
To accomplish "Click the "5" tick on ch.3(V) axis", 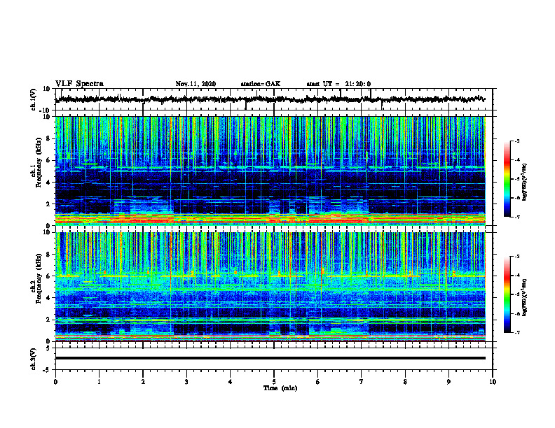I will (48, 348).
